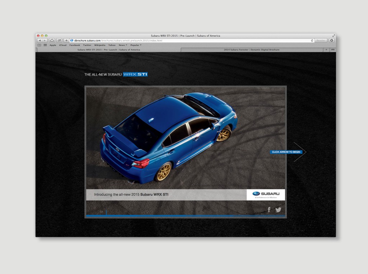Open the iCloud Tabs cloud icon
368x274 pixels.
(52, 41)
